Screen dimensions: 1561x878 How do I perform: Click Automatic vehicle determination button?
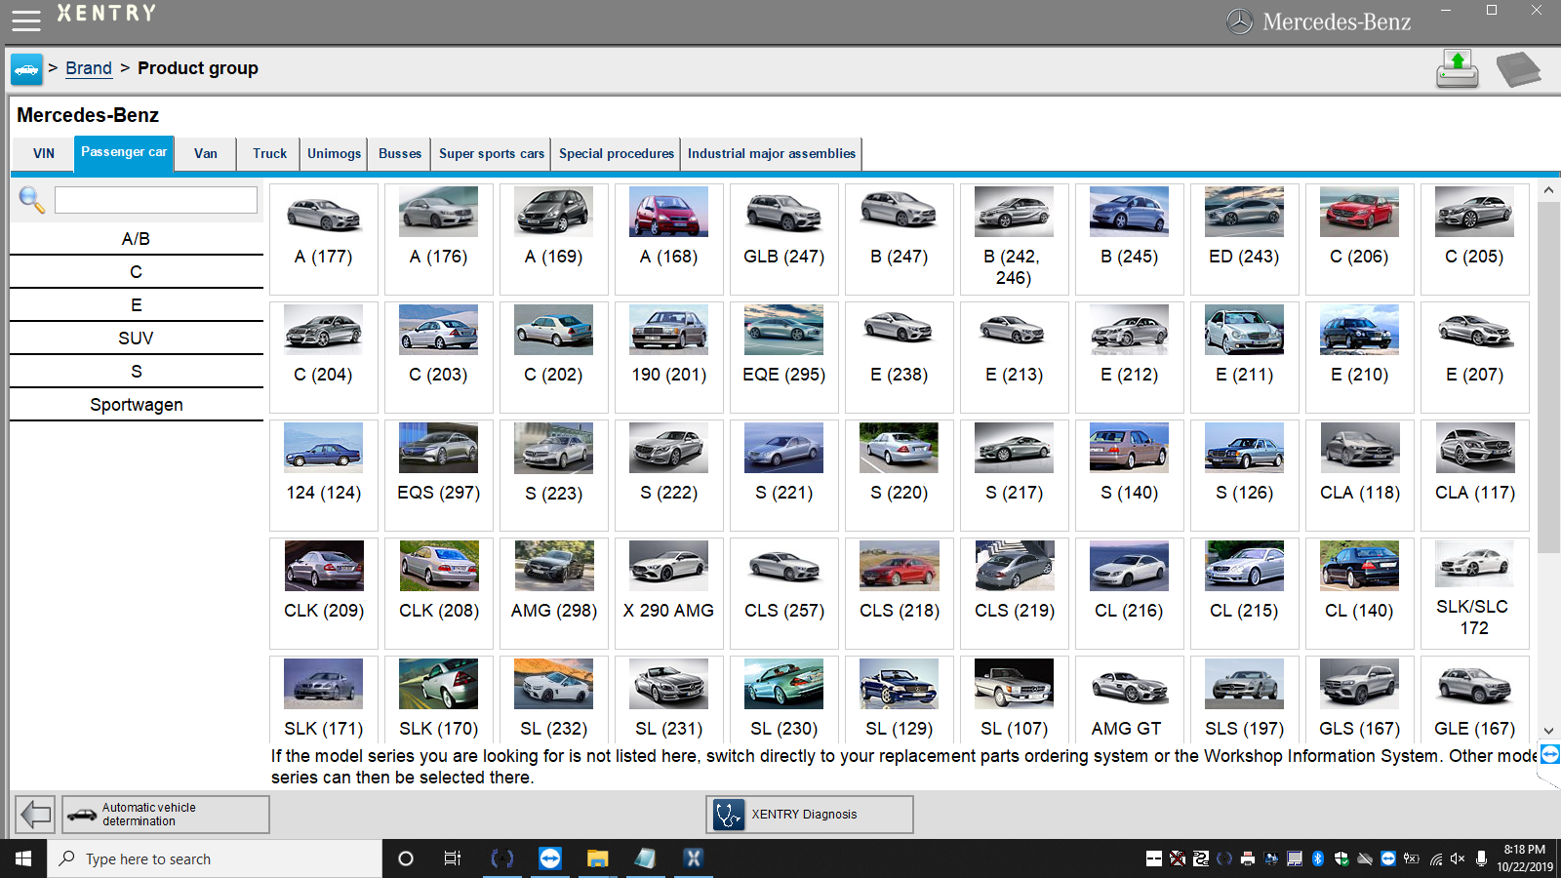166,814
